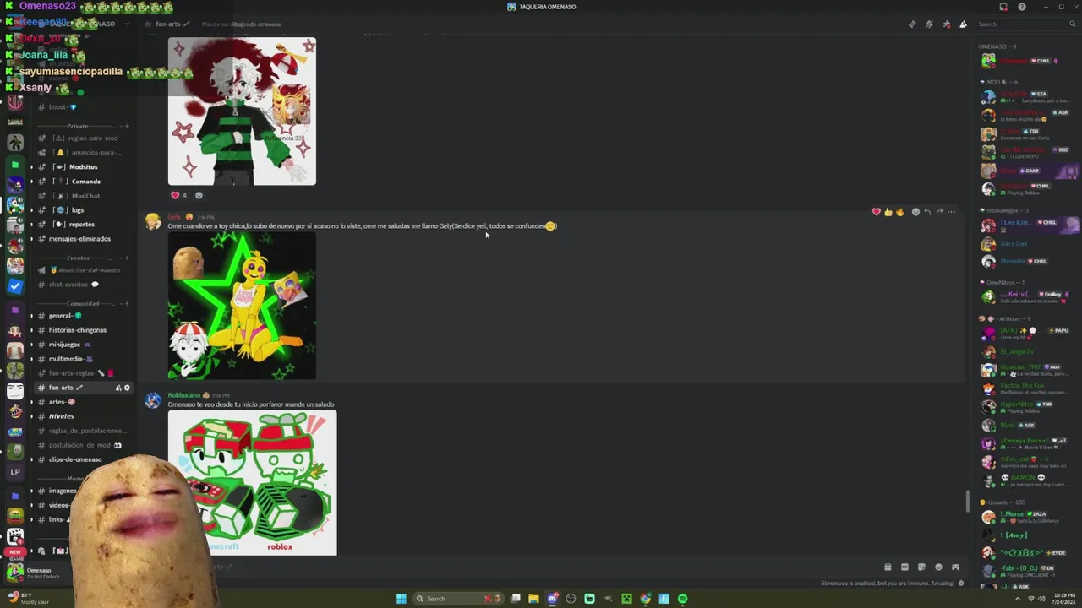Open the fan-arts-reglas channel
This screenshot has height=608, width=1082.
[83, 373]
